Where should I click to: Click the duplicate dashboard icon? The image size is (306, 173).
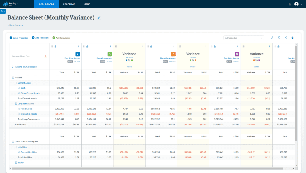click(x=279, y=38)
